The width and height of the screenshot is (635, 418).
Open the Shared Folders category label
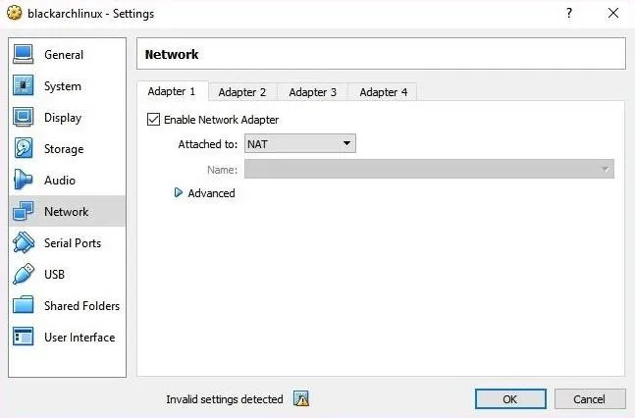pos(82,306)
